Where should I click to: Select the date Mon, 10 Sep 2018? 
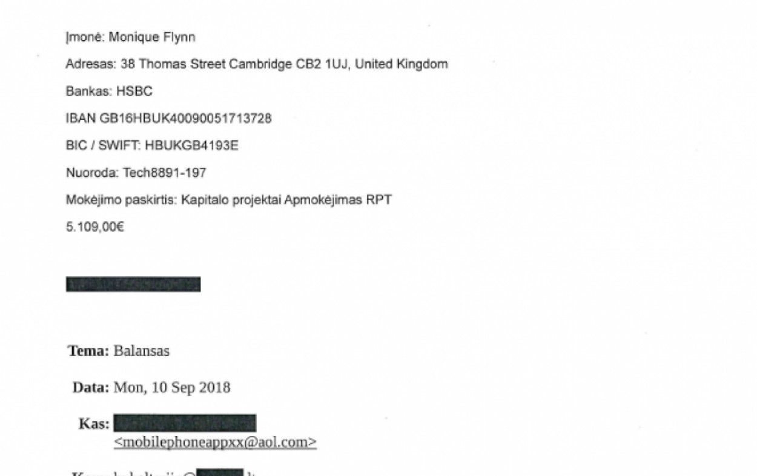172,388
